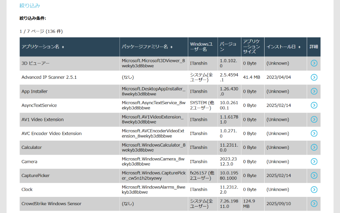Open details arrow for Advanced IP Scanner row
Image resolution: width=340 pixels, height=213 pixels.
point(314,77)
